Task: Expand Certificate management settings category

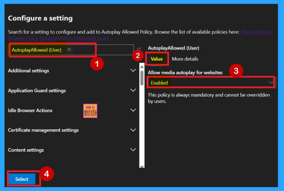Action: (72, 130)
